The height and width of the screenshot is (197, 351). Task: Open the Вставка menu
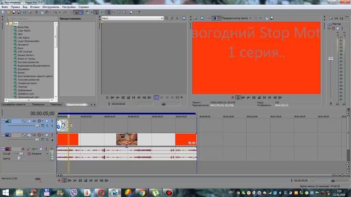(x=35, y=7)
